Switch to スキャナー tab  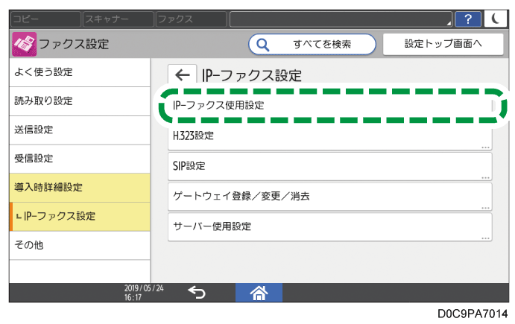click(x=119, y=19)
